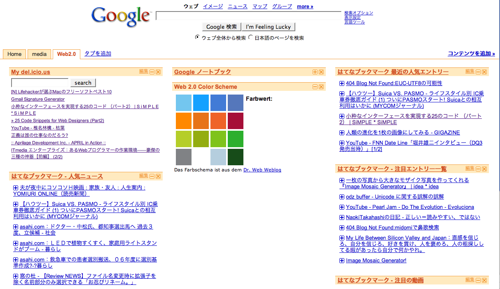The image size is (500, 289).
Task: Open イメージ search category
Action: click(213, 6)
